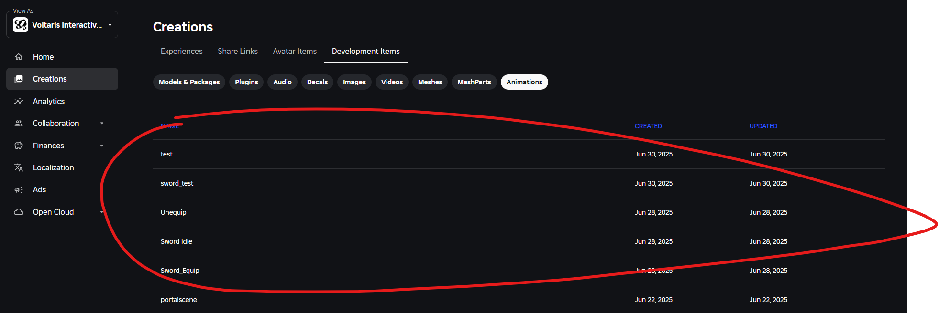Click the Home house icon in sidebar
This screenshot has height=313, width=939.
tap(19, 57)
